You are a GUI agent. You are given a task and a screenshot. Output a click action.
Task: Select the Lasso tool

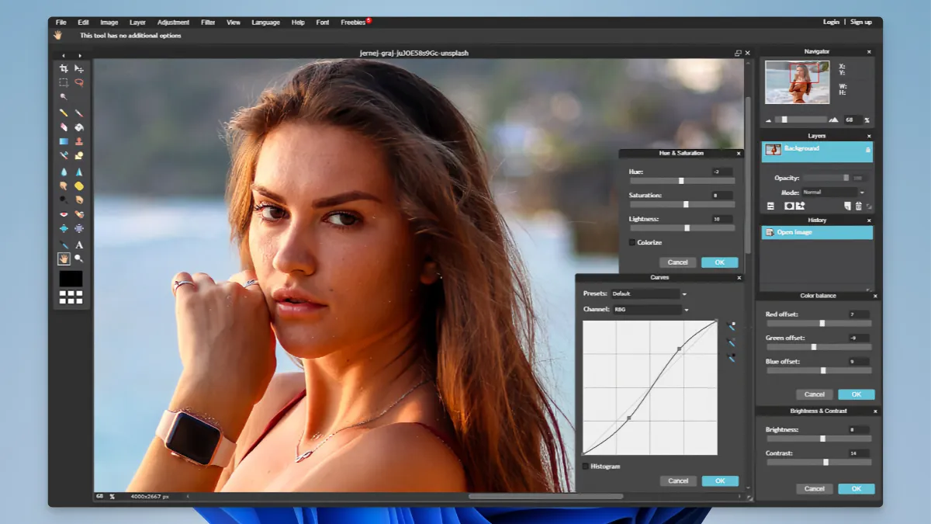(78, 82)
